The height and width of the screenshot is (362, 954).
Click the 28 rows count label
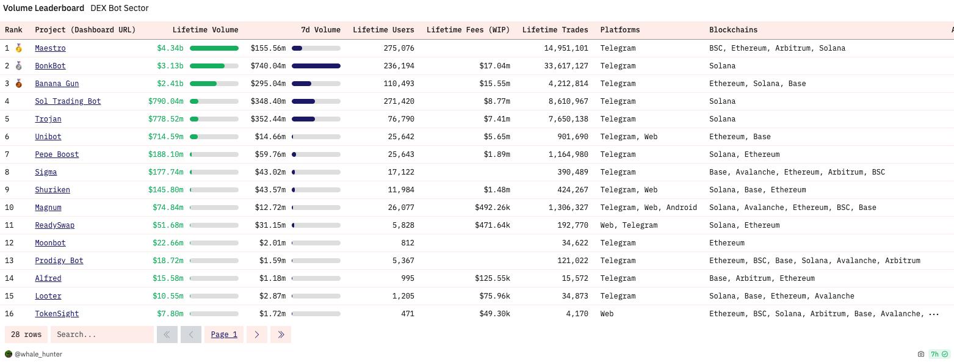point(26,335)
